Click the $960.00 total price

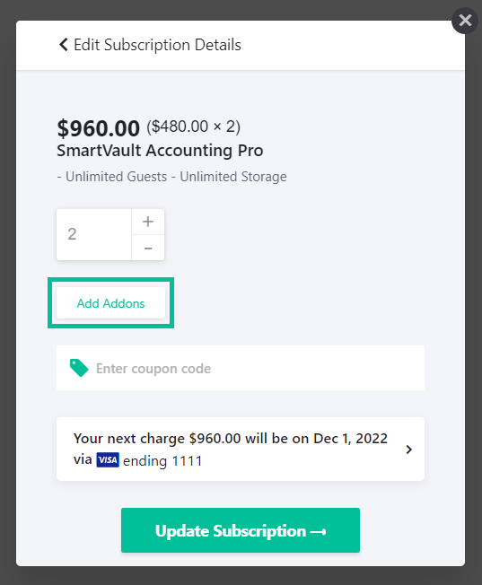[98, 128]
